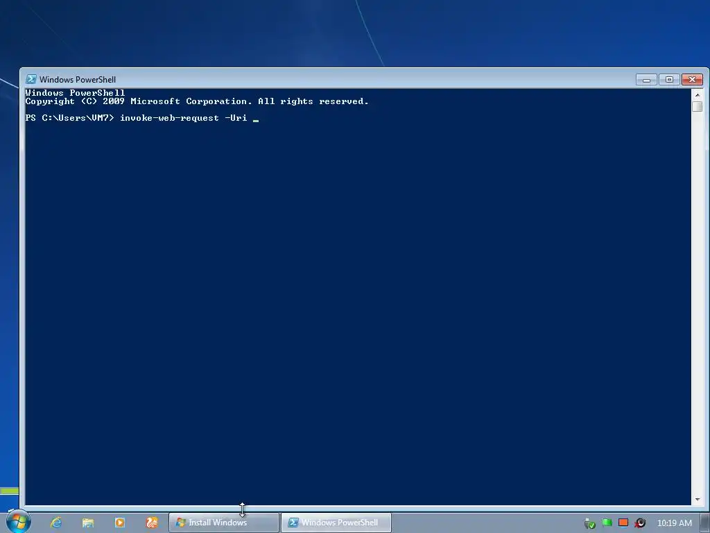Open the 10:19 AM clock in system tray
The width and height of the screenshot is (710, 533).
(674, 523)
